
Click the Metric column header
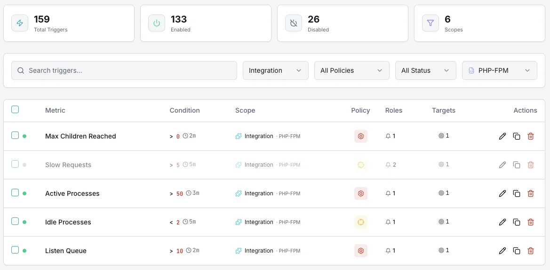pos(55,110)
